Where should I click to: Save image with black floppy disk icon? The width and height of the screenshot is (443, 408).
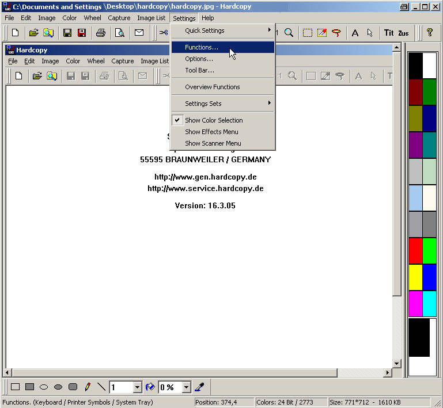coord(67,33)
